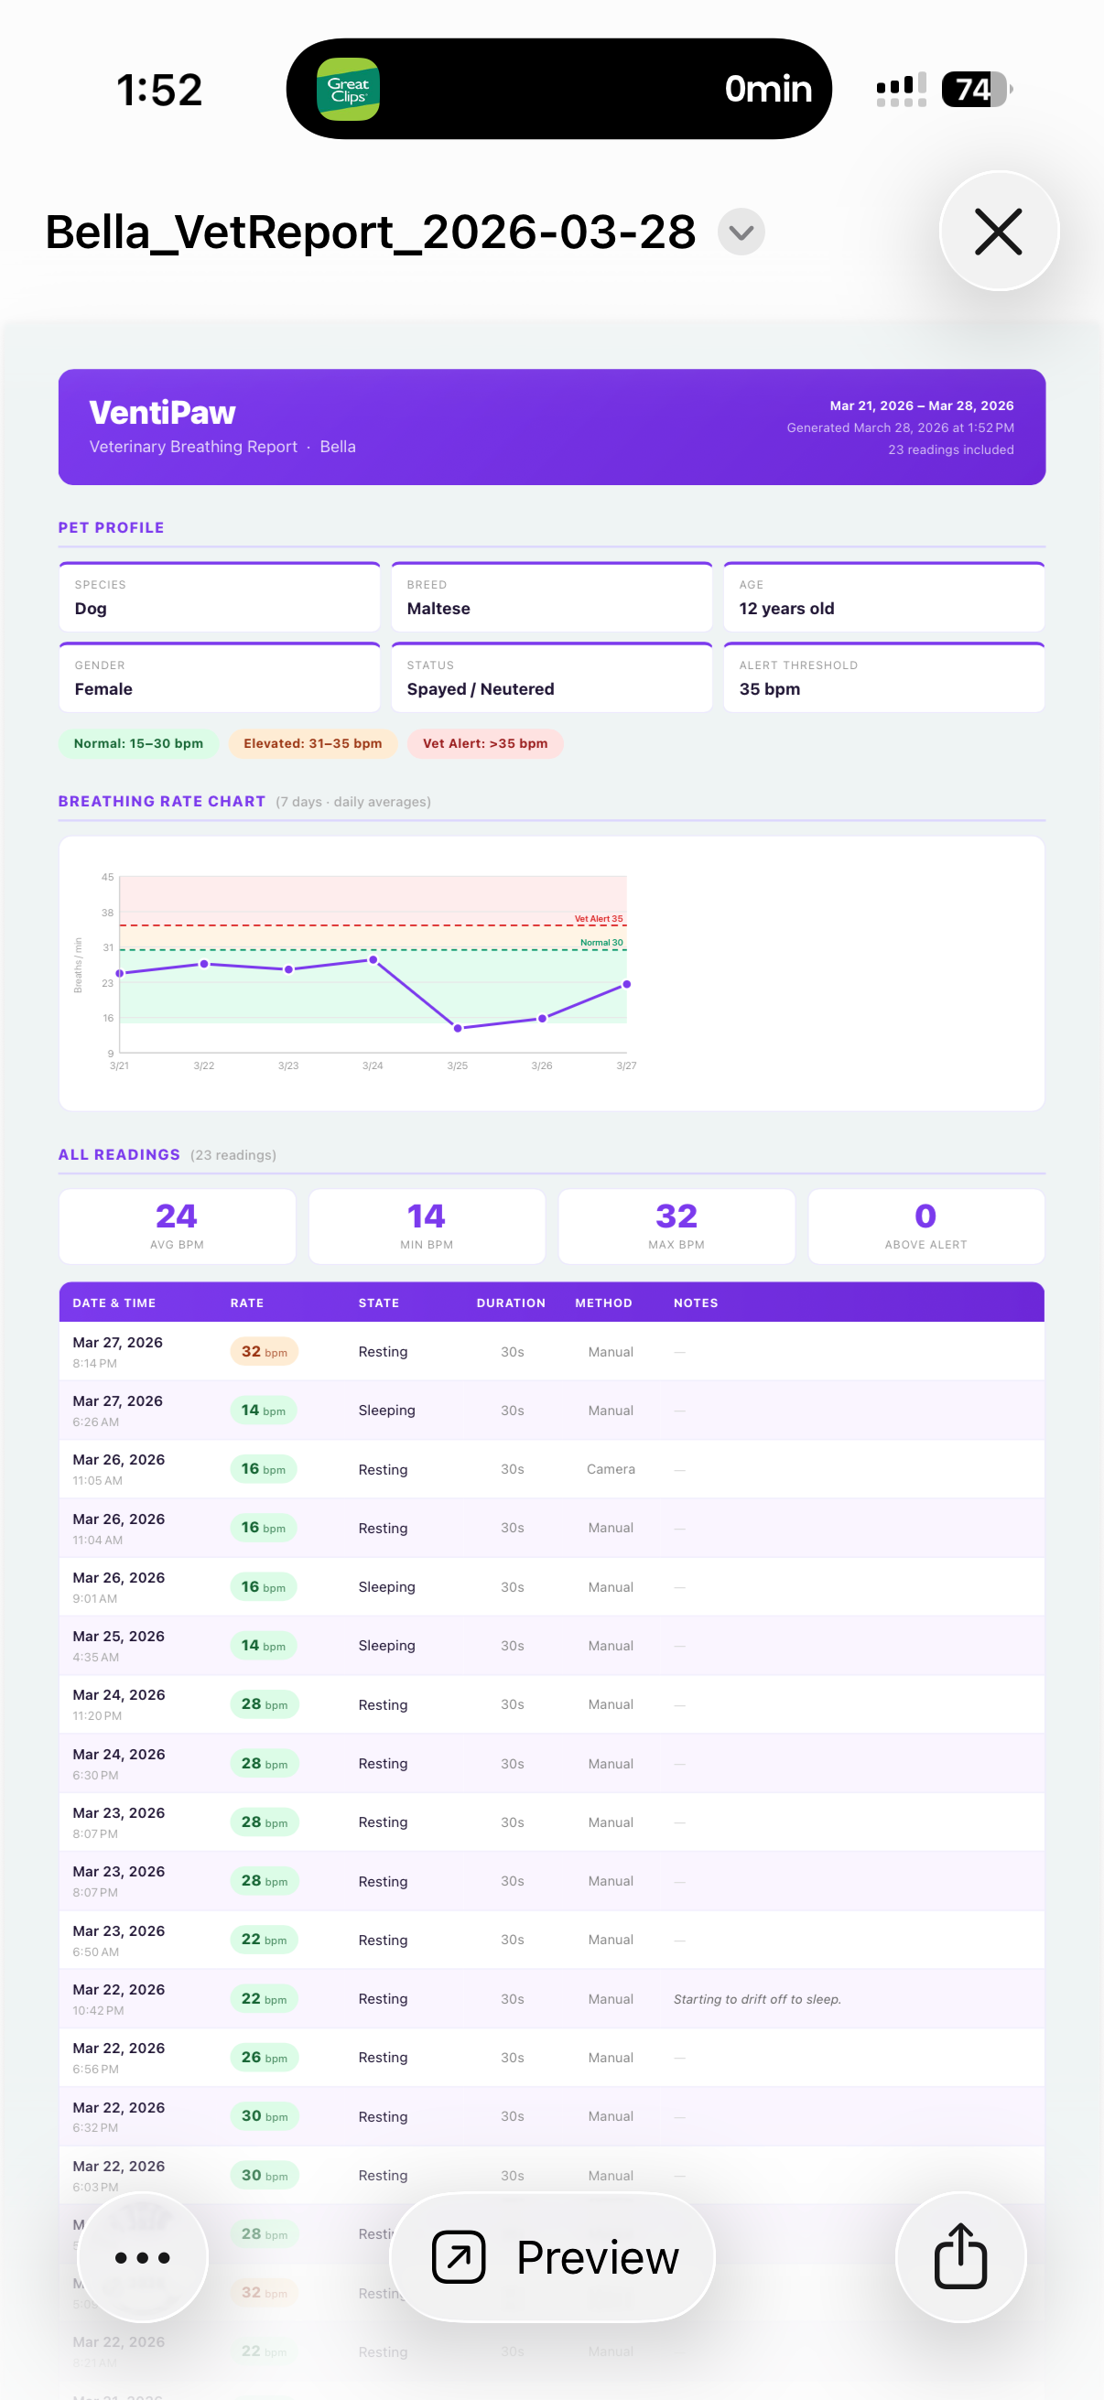
Task: Click the RATE column header
Action: point(247,1303)
